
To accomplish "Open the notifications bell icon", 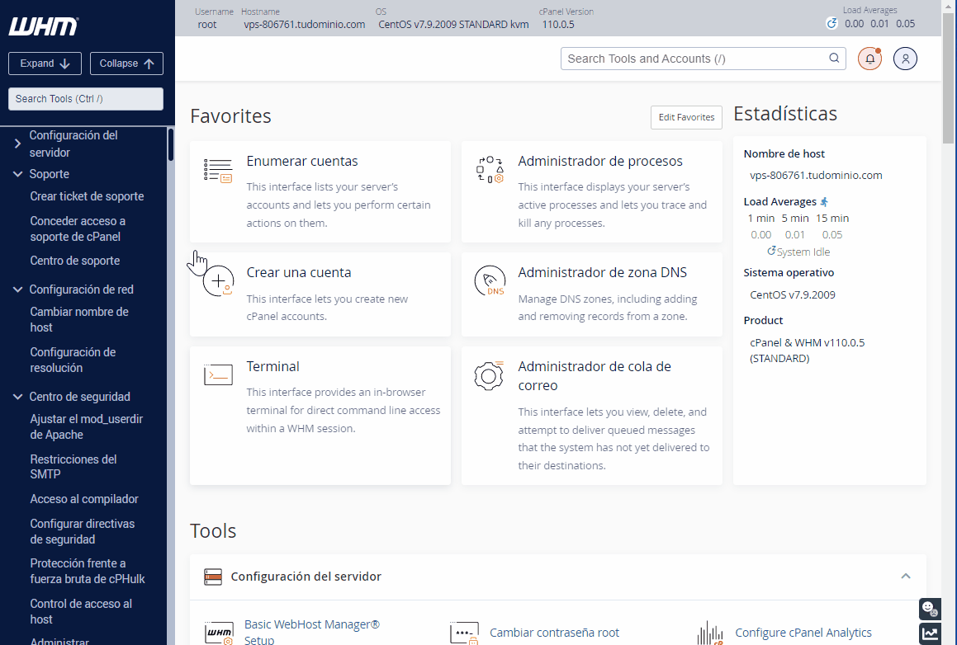I will pos(869,59).
